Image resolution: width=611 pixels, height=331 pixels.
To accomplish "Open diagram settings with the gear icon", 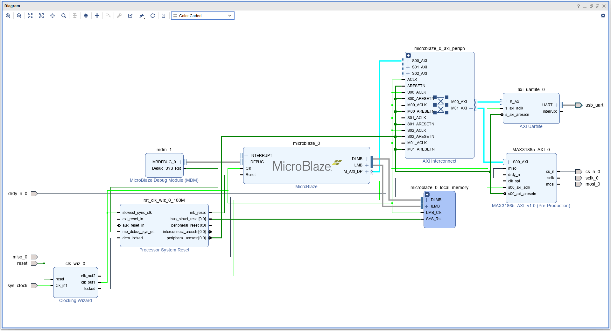I will click(x=603, y=16).
